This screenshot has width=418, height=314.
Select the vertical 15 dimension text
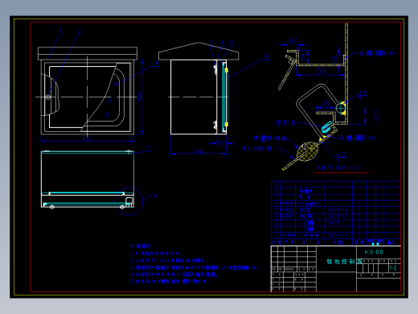303,56
